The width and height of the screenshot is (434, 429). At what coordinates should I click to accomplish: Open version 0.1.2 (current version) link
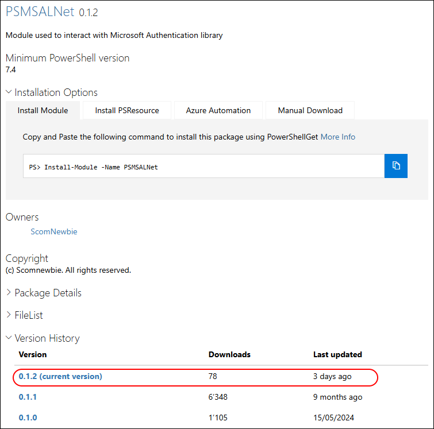click(x=60, y=376)
